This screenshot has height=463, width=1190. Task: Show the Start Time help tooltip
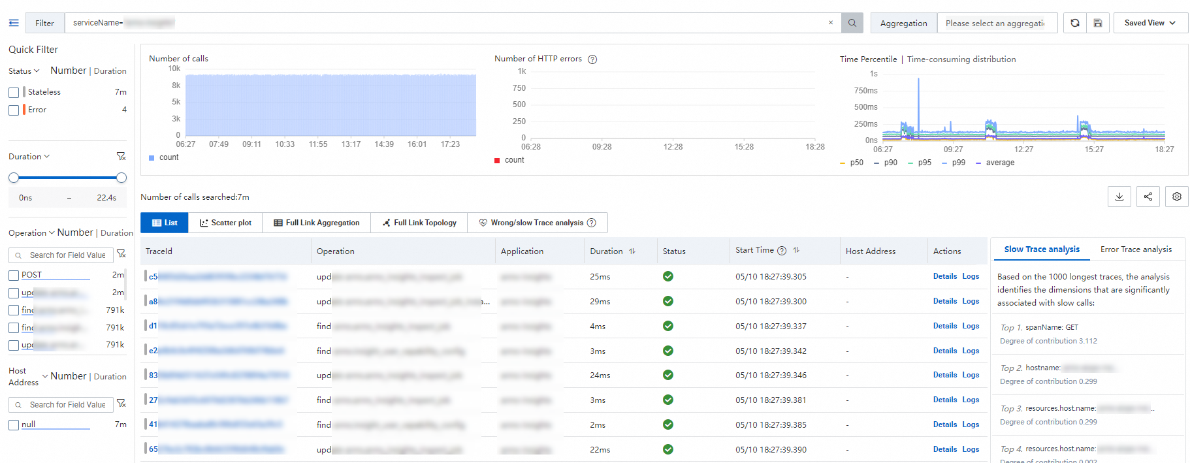point(782,251)
